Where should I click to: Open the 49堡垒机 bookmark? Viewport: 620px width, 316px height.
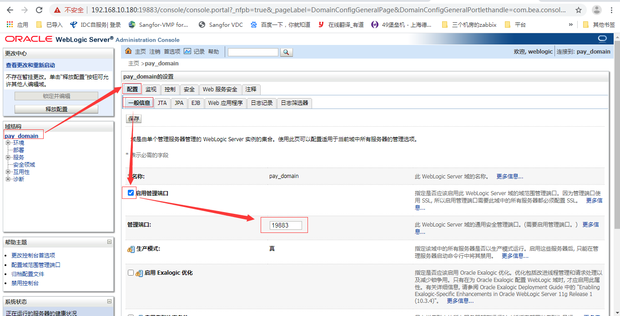click(402, 25)
